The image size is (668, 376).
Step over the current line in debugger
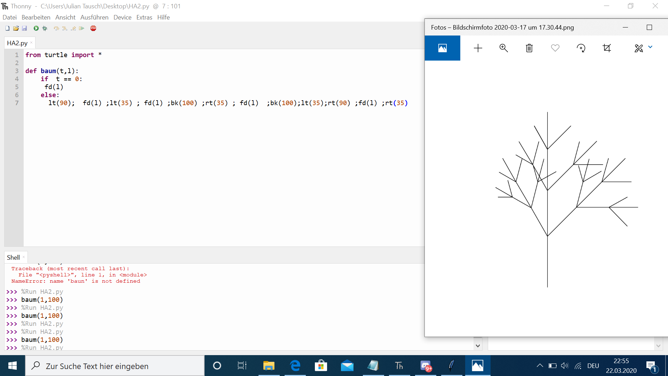point(56,28)
